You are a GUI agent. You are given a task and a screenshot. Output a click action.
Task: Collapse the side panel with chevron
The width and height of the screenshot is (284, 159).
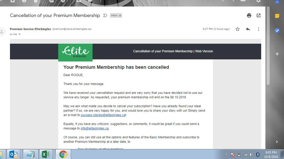coord(277,142)
